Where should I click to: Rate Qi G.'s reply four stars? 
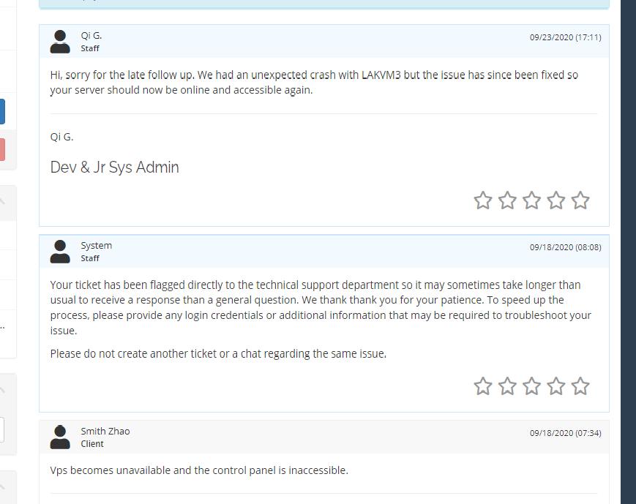(x=556, y=200)
